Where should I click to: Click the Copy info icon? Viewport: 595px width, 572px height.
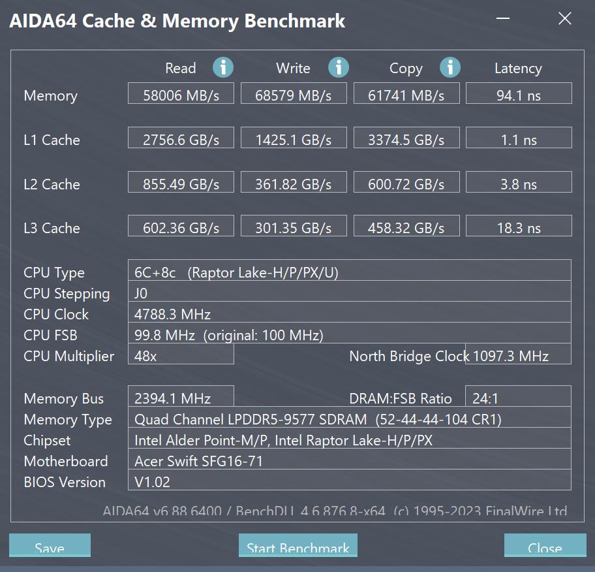pos(450,67)
